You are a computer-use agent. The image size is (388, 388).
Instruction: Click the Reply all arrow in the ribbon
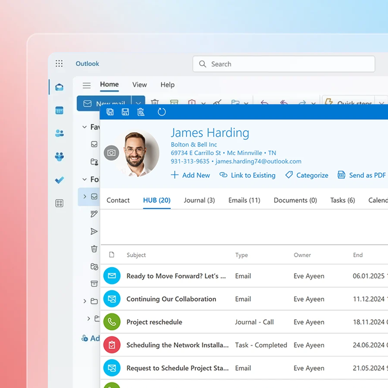point(284,102)
